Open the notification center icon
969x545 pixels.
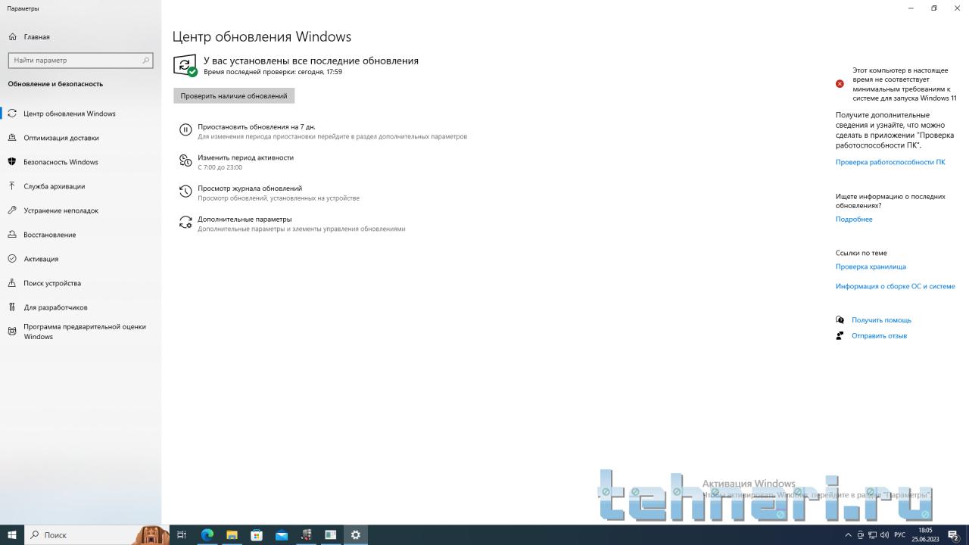point(955,535)
